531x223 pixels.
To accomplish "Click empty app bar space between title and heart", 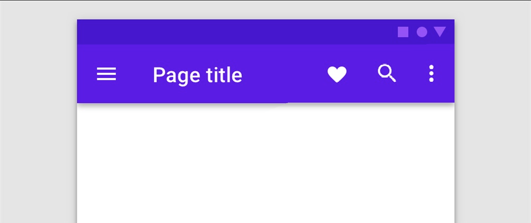I will pos(285,74).
